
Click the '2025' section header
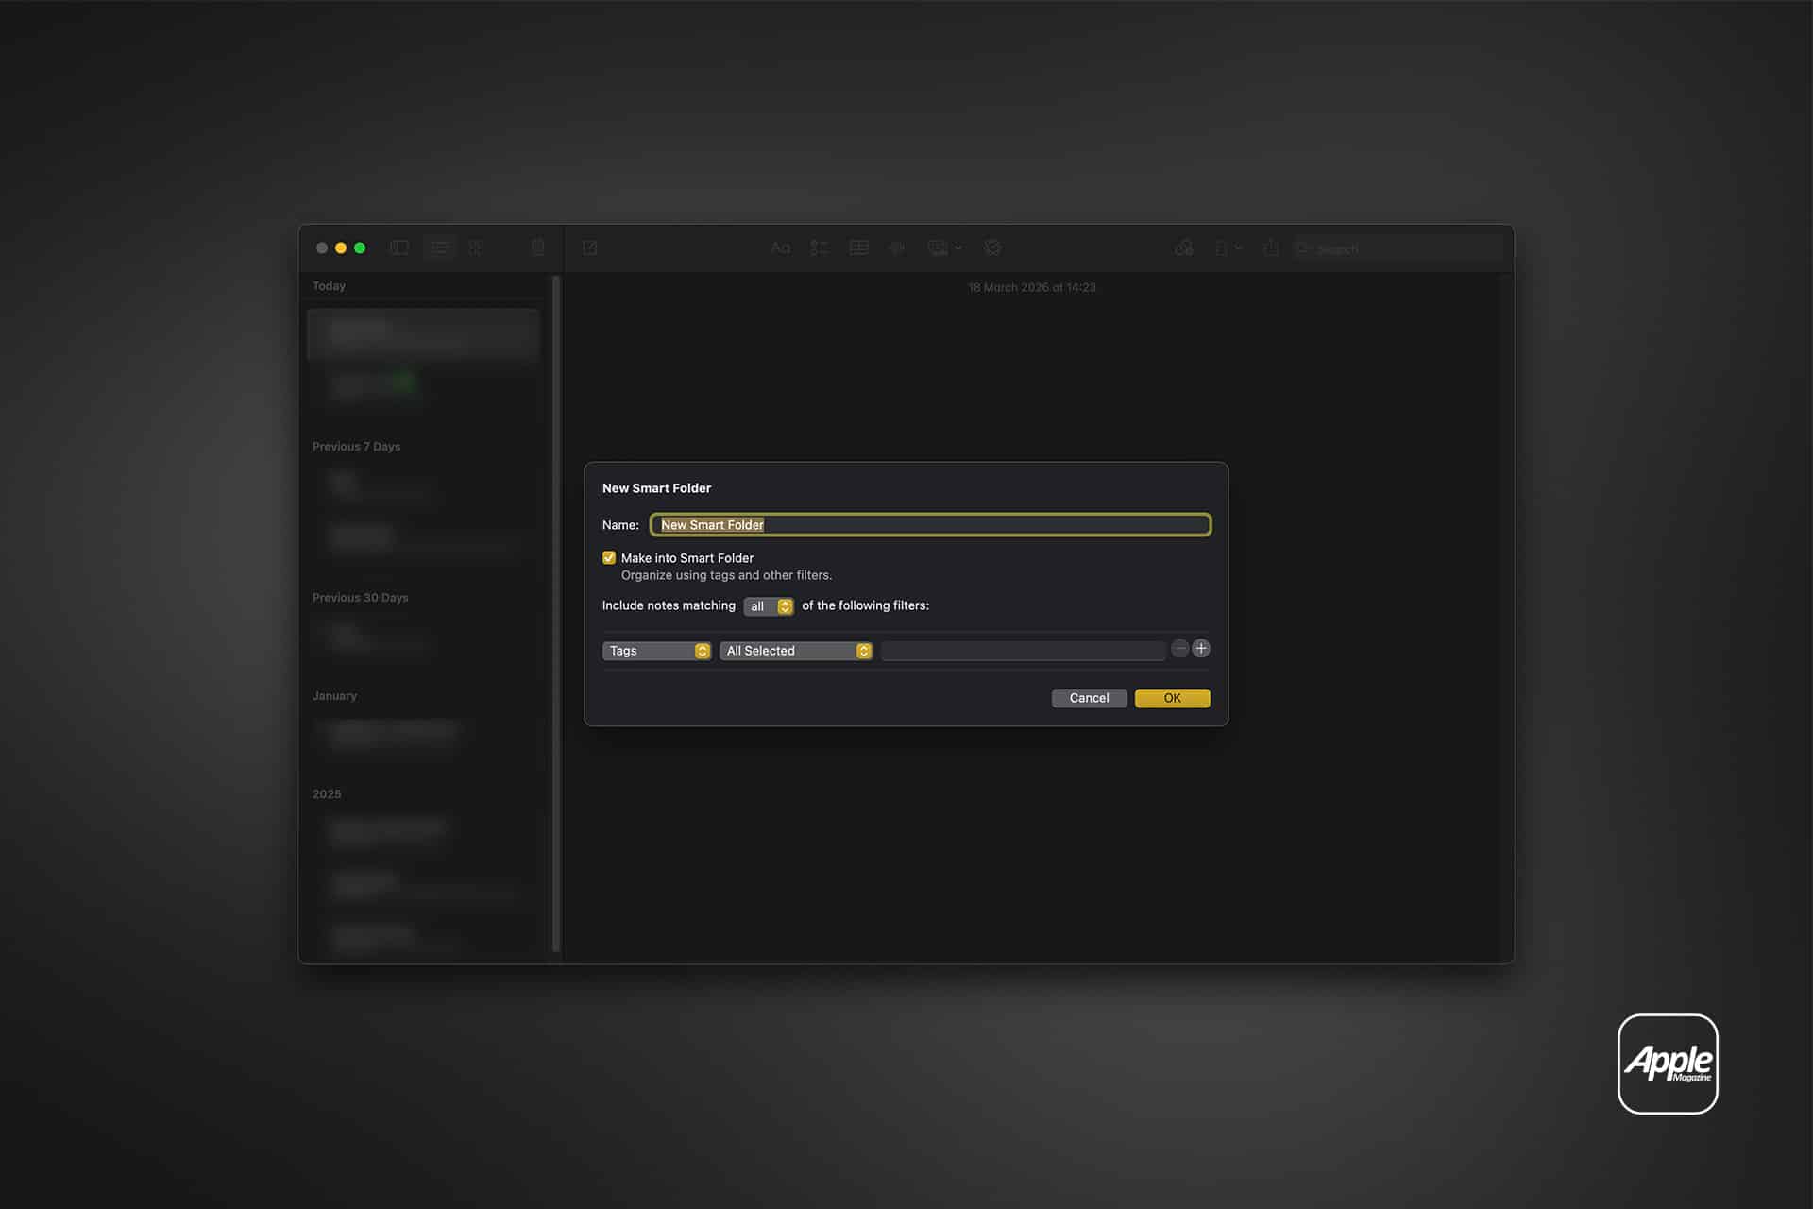coord(327,794)
